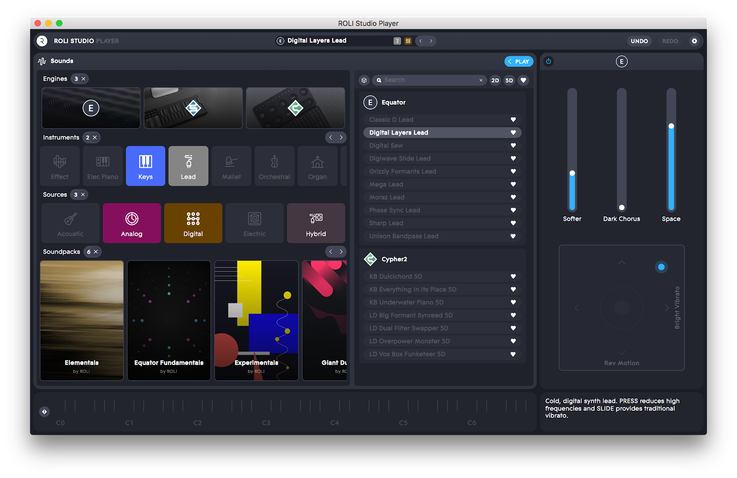This screenshot has height=478, width=737.
Task: Choose the Digital sound source
Action: [193, 223]
